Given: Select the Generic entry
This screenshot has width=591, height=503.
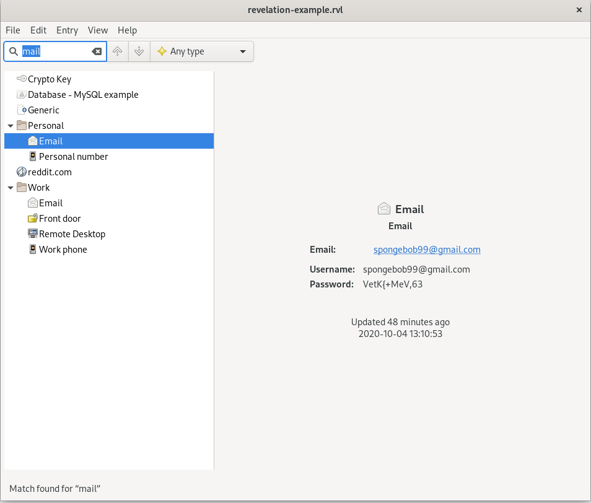Looking at the screenshot, I should pos(43,110).
